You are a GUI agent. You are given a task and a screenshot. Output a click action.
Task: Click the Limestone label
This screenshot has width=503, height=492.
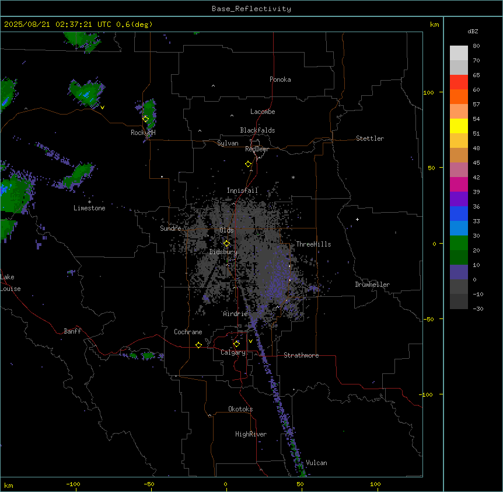(x=89, y=208)
